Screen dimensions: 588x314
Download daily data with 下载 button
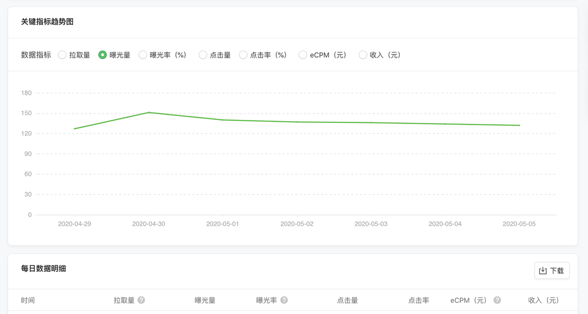[x=552, y=270]
